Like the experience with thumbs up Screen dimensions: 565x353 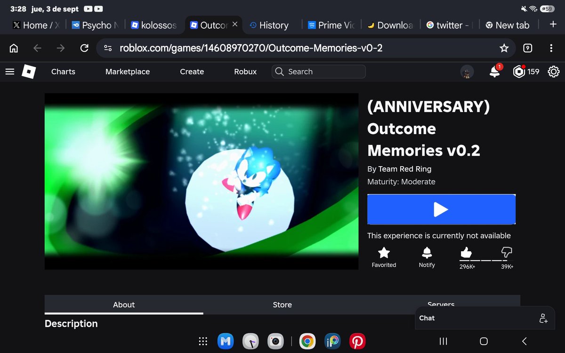(x=466, y=253)
